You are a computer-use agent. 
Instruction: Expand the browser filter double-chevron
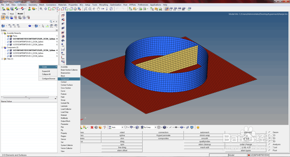(x=57, y=22)
